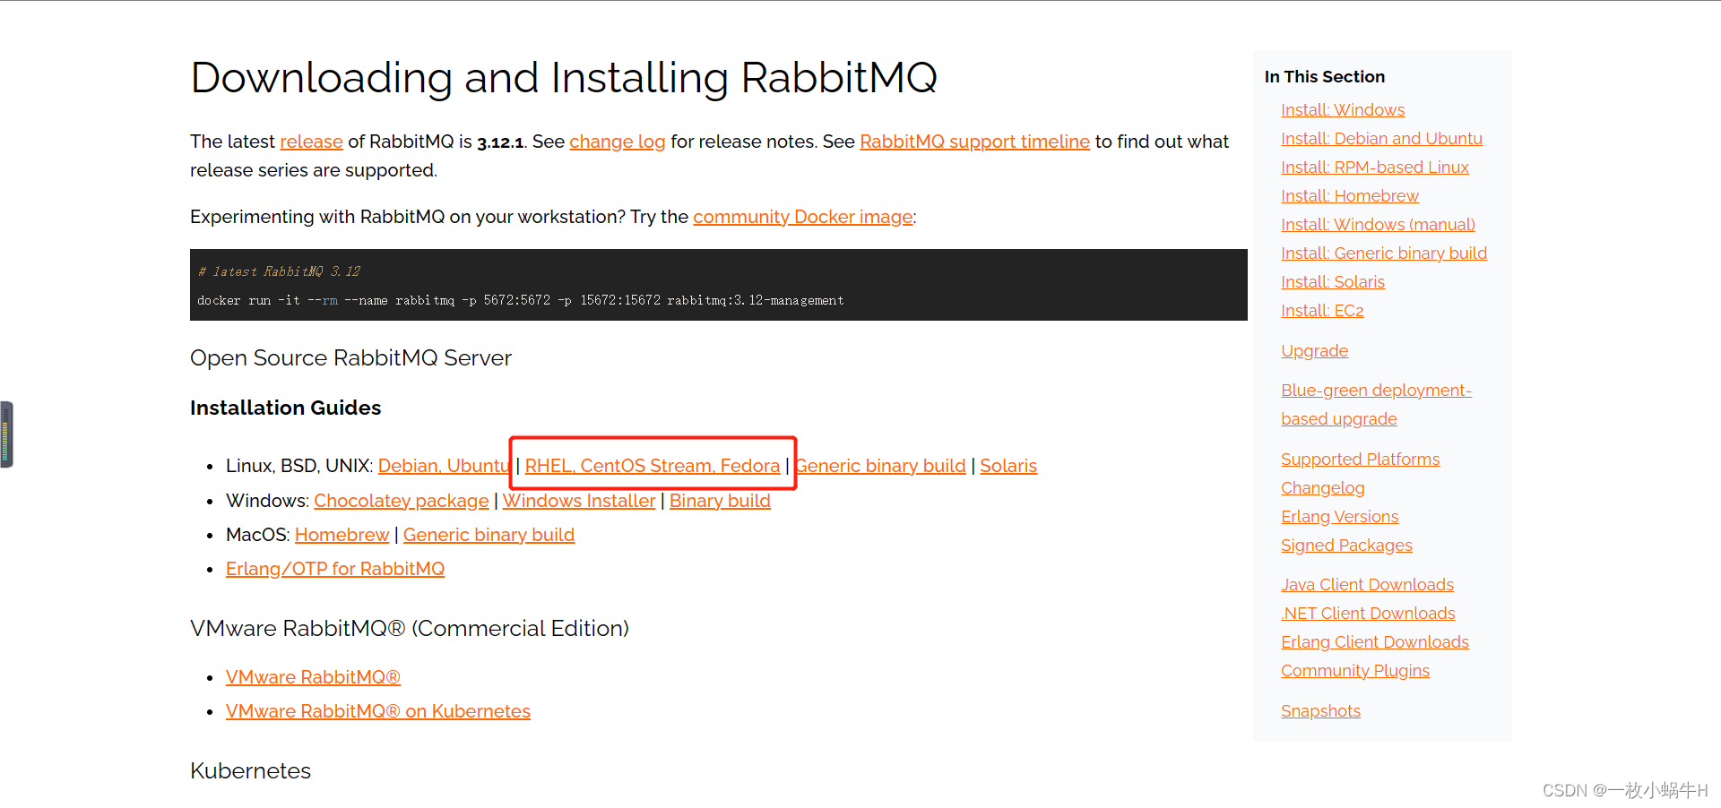Open Java Client Downloads link
The width and height of the screenshot is (1721, 808).
coord(1367,585)
